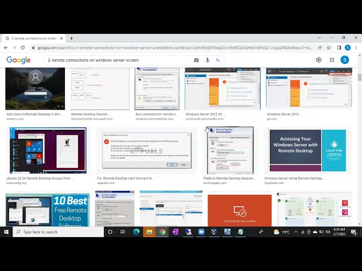The image size is (362, 271).
Task: Open Chrome profile avatar in toolbar
Action: pyautogui.click(x=347, y=47)
